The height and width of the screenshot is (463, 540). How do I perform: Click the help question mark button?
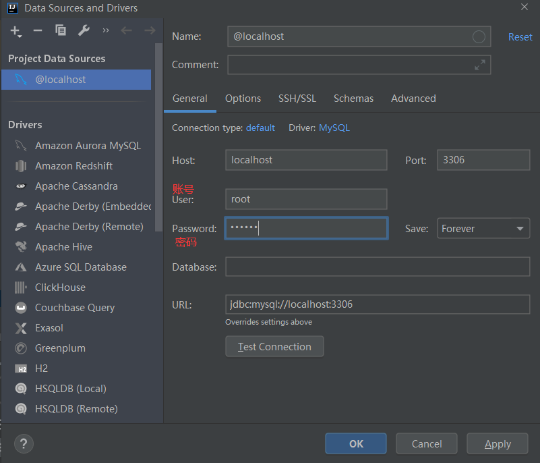tap(24, 443)
